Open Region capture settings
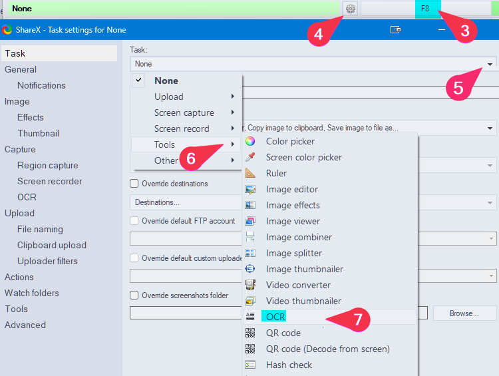The width and height of the screenshot is (499, 376). (48, 165)
